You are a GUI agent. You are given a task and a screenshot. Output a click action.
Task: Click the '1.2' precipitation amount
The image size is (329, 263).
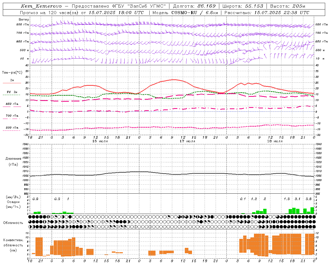[x=254, y=199]
